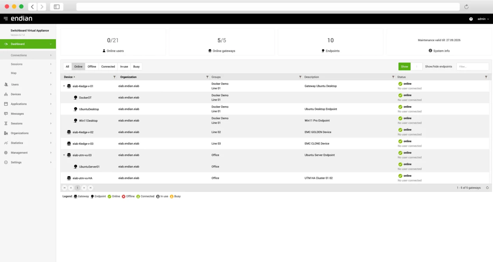The height and width of the screenshot is (262, 493).
Task: Click the help question mark icon
Action: (x=471, y=19)
